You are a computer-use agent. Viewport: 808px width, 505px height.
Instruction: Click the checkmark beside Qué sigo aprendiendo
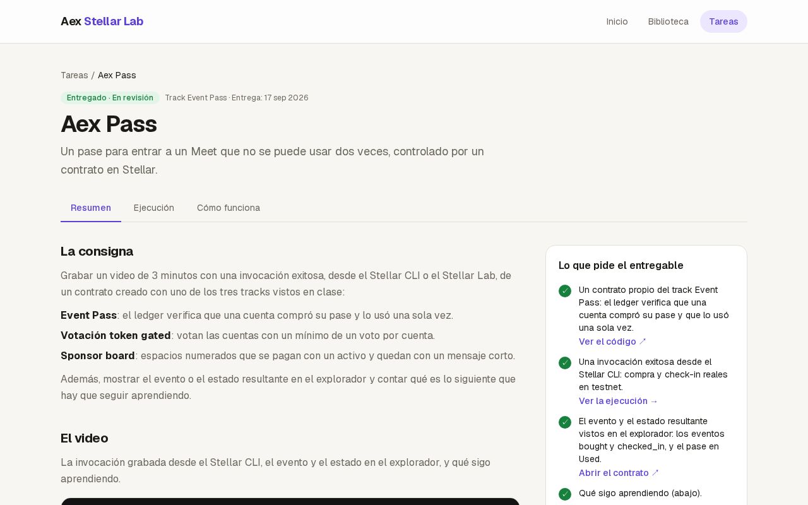[x=565, y=494]
